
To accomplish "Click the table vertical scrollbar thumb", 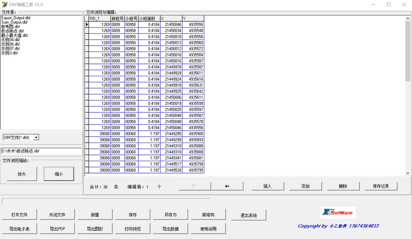I will (x=407, y=51).
